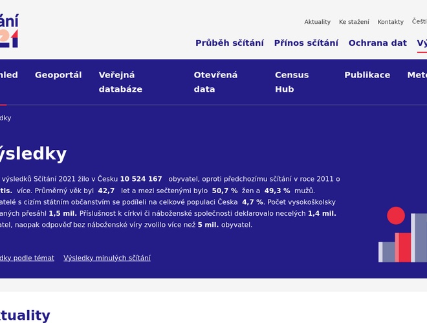The width and height of the screenshot is (427, 323).
Task: Select Přínos sčítání in main menu
Action: pyautogui.click(x=306, y=43)
